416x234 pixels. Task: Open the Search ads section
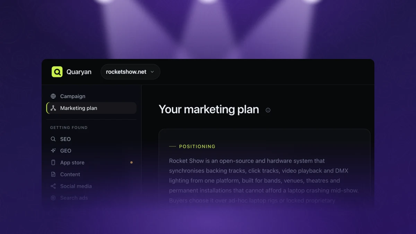point(92,198)
